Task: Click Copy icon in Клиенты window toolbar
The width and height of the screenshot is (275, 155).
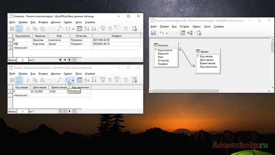Action: [x=35, y=29]
